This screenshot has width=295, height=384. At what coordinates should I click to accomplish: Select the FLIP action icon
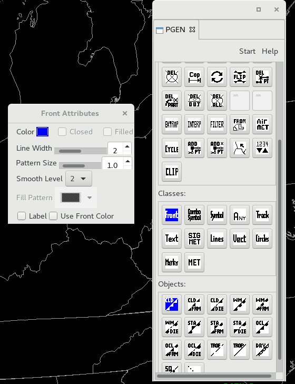[x=239, y=77]
